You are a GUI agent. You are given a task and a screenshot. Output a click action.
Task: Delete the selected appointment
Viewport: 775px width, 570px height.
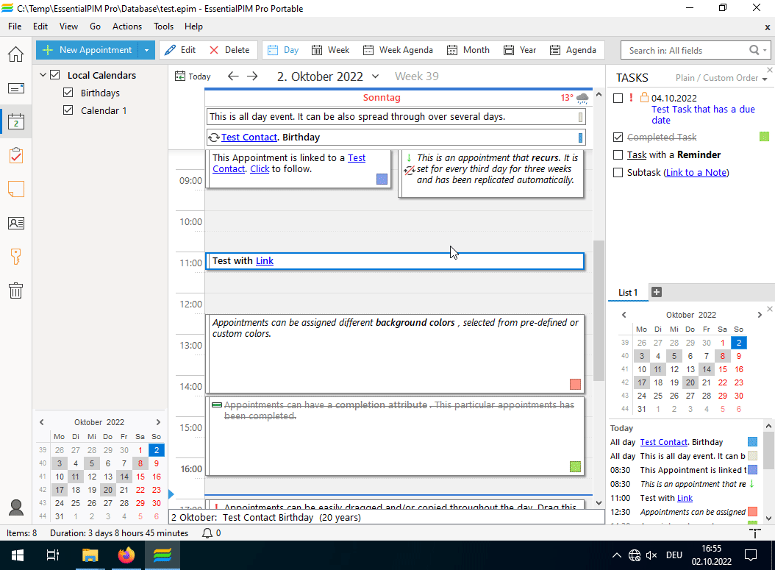[x=229, y=50]
